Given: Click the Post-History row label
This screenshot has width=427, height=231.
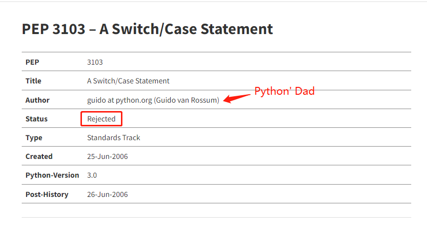Looking at the screenshot, I should pyautogui.click(x=47, y=194).
